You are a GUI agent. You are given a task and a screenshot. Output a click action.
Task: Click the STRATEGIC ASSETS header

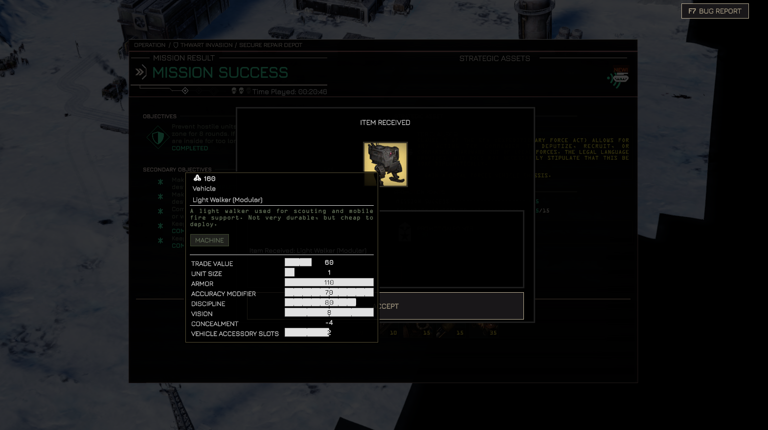coord(495,58)
